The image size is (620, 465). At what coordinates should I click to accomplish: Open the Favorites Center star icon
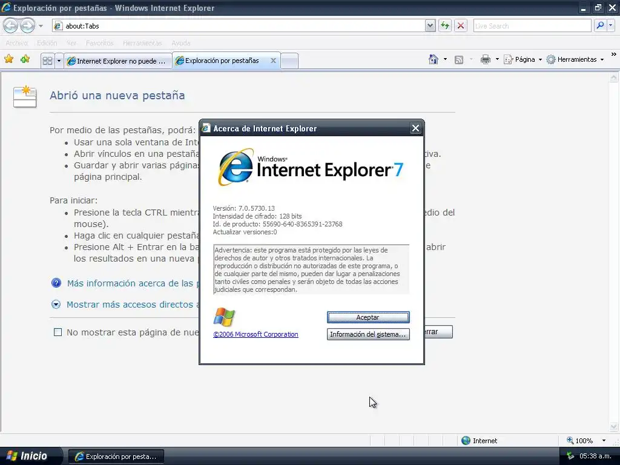click(8, 59)
